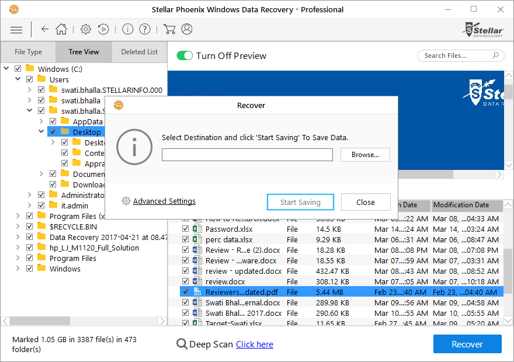This screenshot has height=362, width=514.
Task: Click the file list vertical scrollbar thumb
Action: 508,272
